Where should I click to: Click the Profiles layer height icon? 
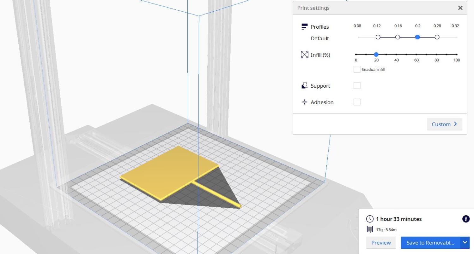305,27
